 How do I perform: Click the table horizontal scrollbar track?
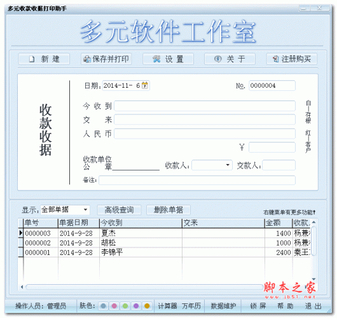coord(144,287)
